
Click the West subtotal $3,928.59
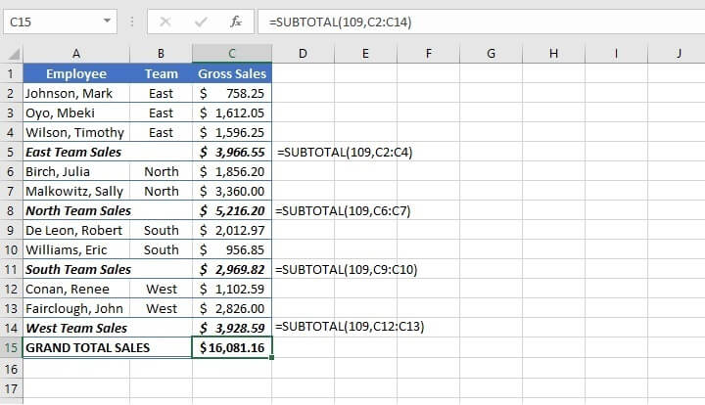pos(232,329)
